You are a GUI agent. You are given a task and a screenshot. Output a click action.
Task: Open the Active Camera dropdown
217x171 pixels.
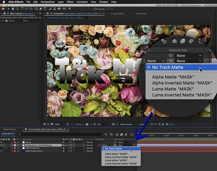128,124
